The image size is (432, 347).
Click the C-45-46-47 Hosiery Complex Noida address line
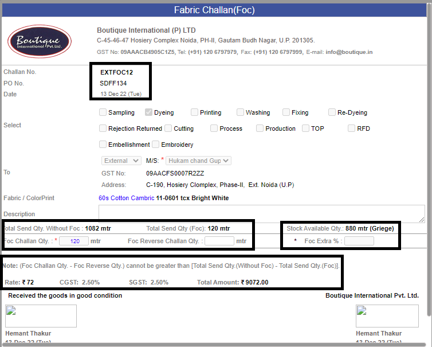coord(206,41)
